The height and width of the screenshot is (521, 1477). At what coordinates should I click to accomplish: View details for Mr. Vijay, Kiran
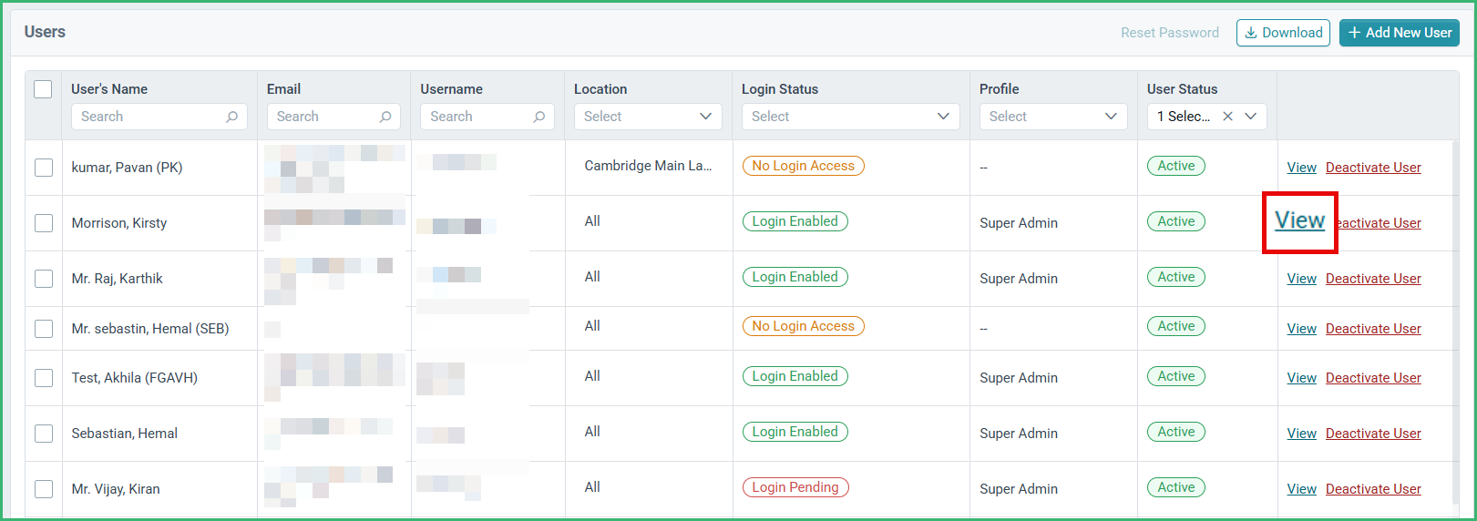click(x=1301, y=489)
